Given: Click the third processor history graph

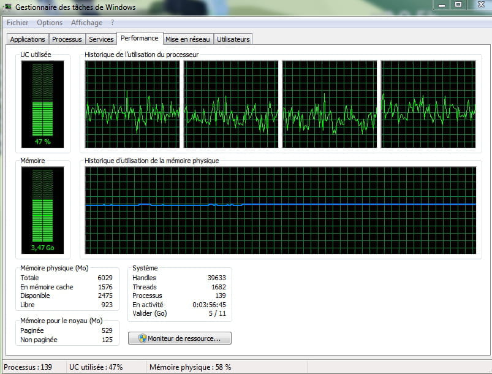Looking at the screenshot, I should (330, 104).
